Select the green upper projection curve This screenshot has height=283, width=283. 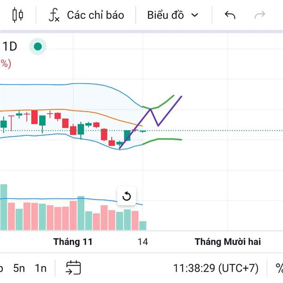165,102
